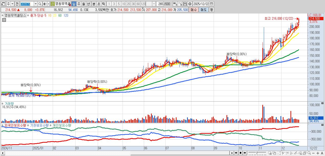Adjust the replay speed slider
Viewport: 325px width, 156px height.
[257, 153]
